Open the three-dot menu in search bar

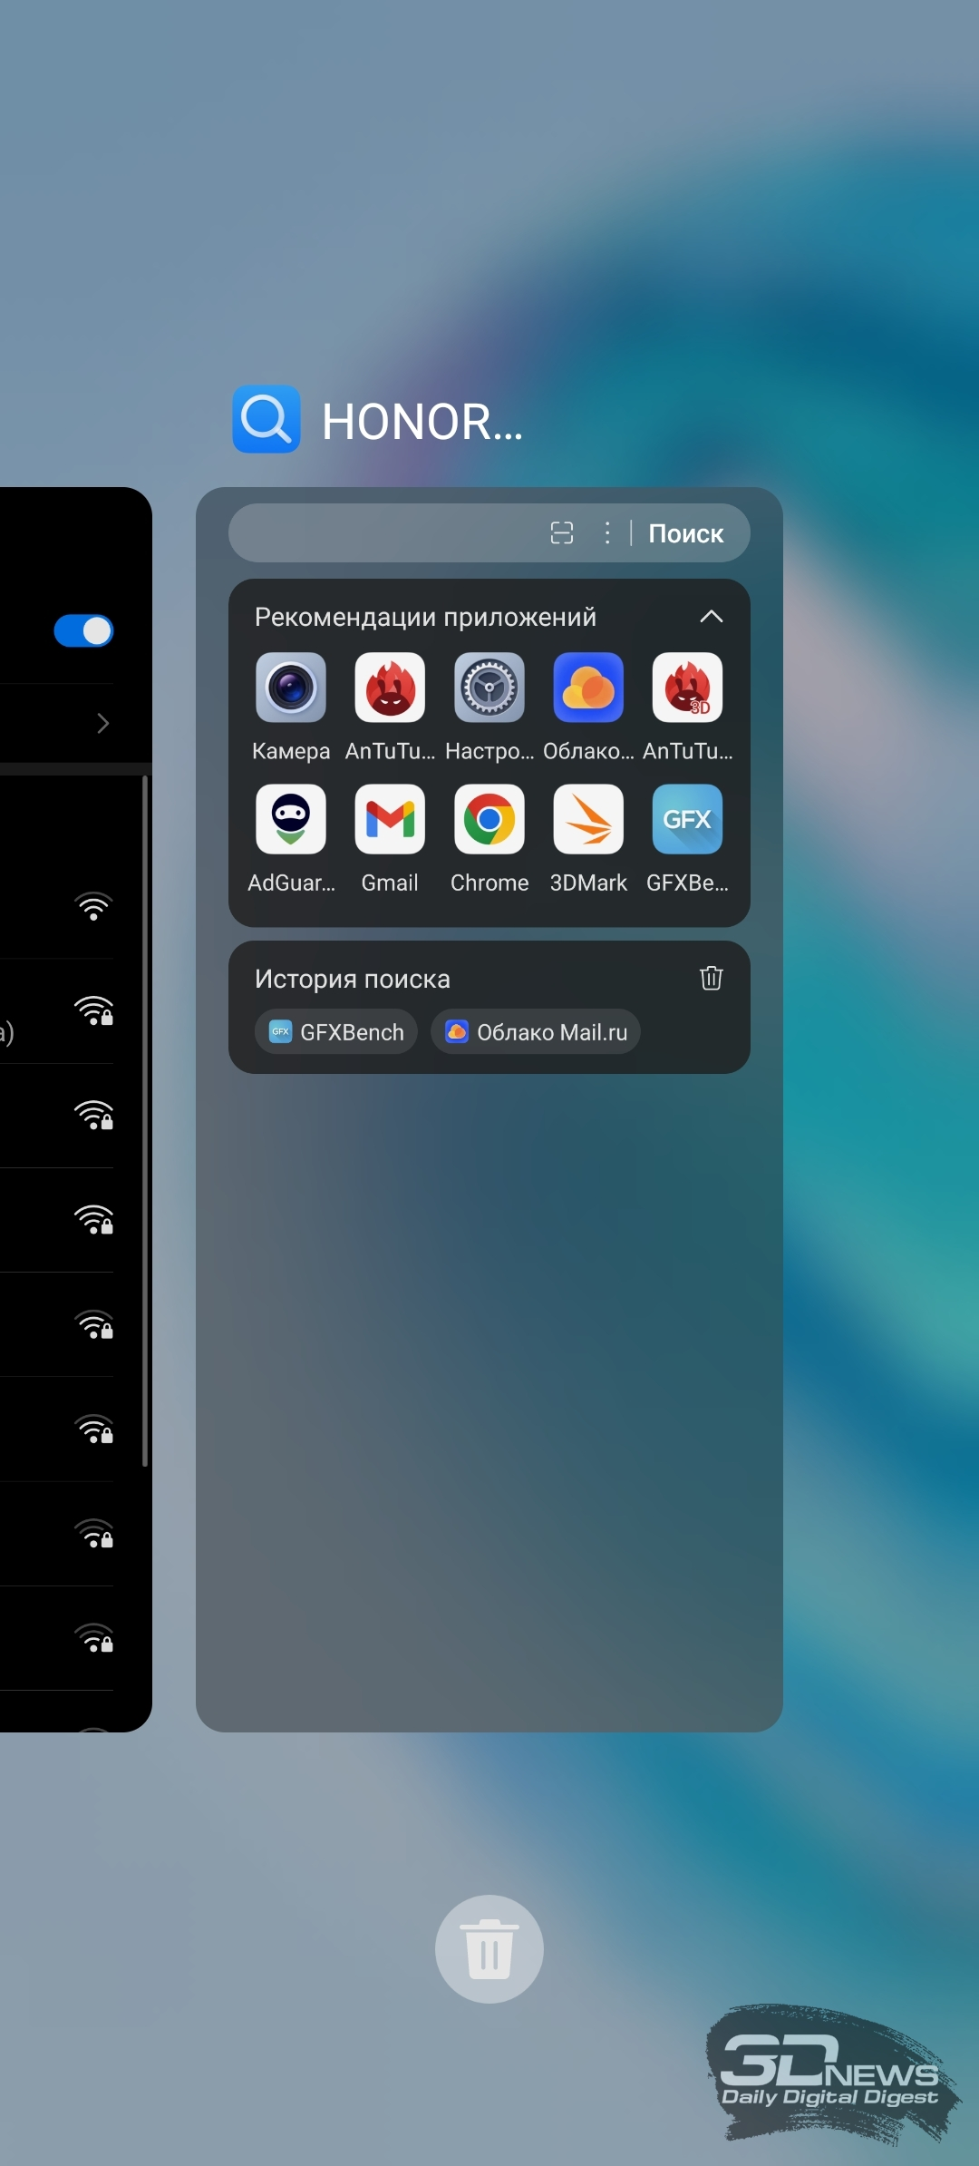click(607, 533)
